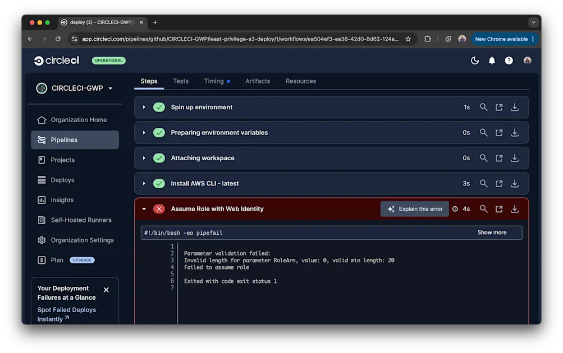Toggle dark mode with the moon icon

475,61
